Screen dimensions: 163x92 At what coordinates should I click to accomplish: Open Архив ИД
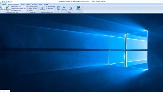click(x=58, y=9)
